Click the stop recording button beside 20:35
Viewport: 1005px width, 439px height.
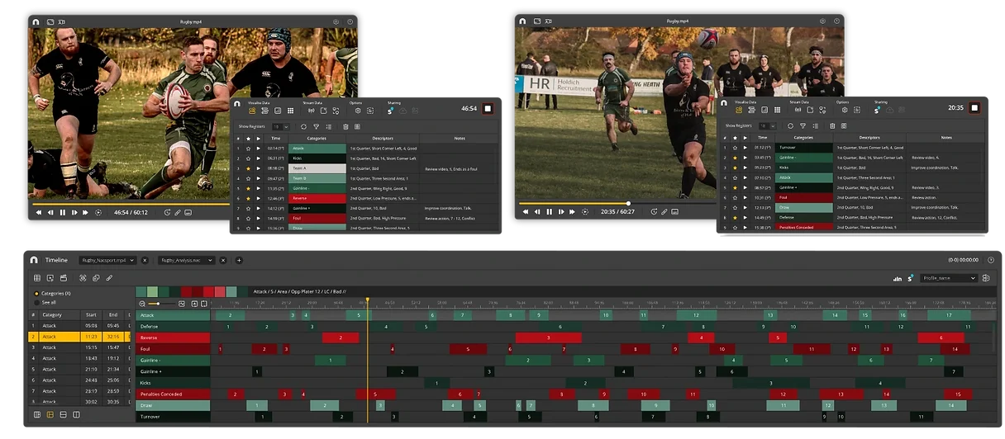[x=974, y=108]
